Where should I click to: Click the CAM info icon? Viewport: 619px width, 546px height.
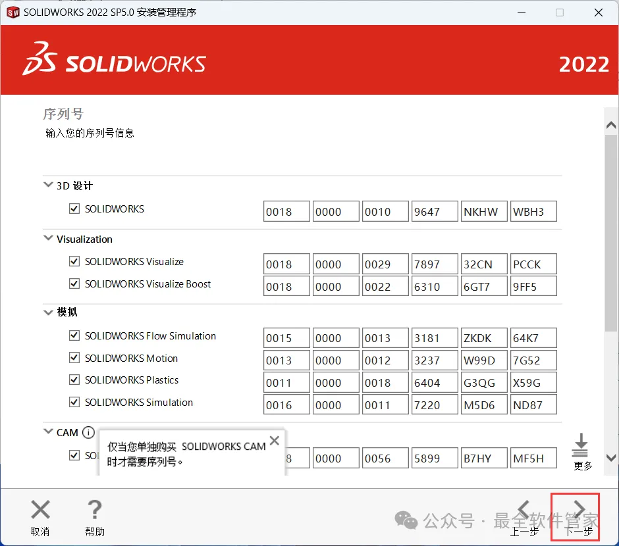coord(88,432)
